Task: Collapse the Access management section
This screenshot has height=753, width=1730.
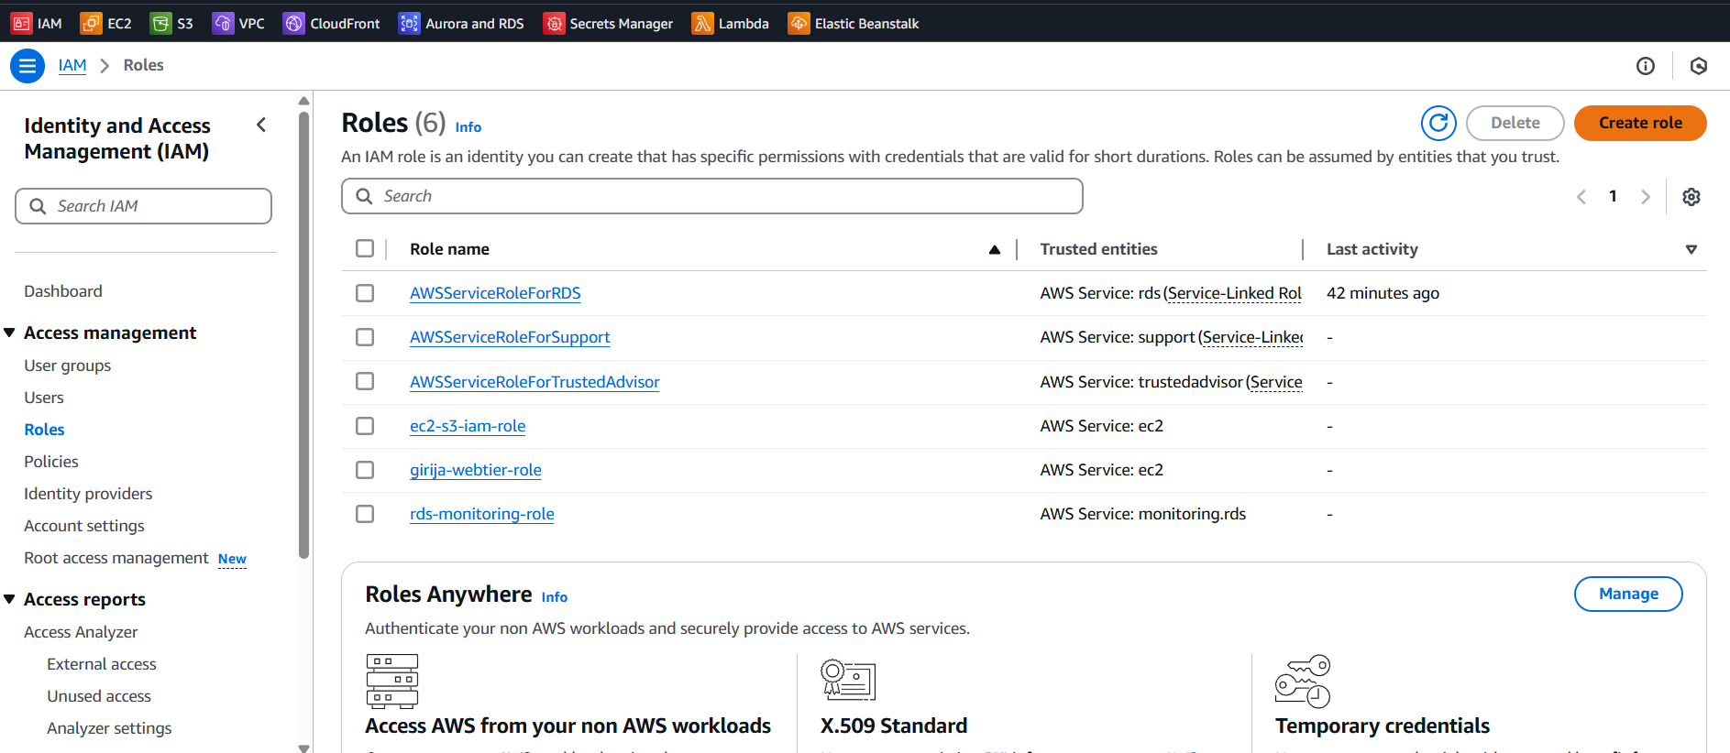Action: pyautogui.click(x=9, y=333)
